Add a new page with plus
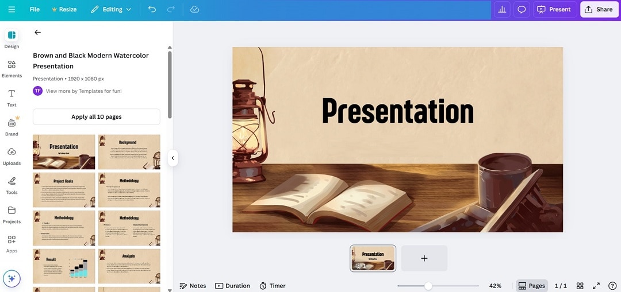Viewport: 621px width, 292px height. tap(424, 258)
